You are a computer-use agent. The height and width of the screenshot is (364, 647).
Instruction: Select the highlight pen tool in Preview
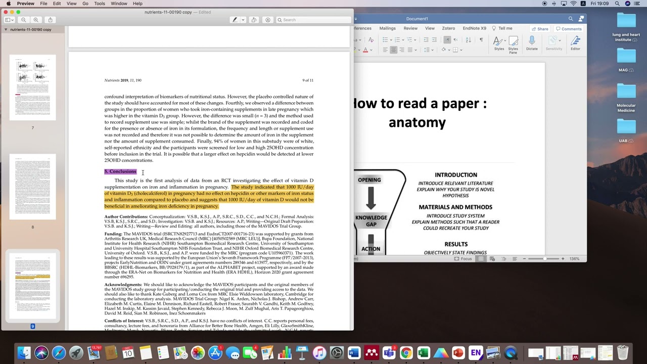click(235, 20)
